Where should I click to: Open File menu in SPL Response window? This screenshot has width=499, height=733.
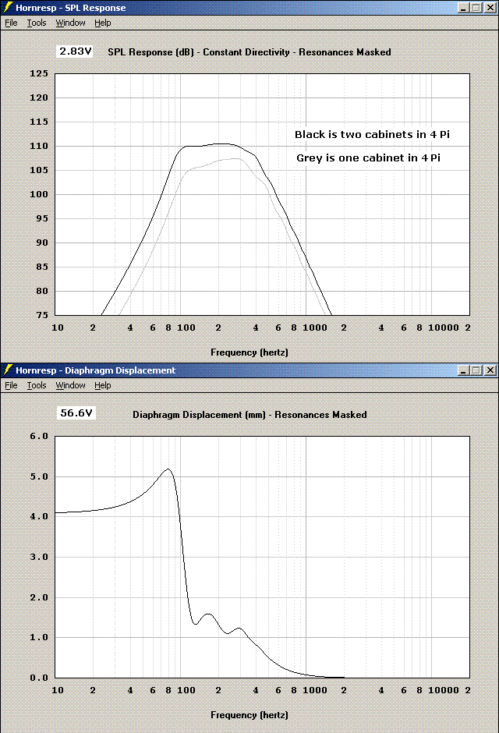[11, 23]
